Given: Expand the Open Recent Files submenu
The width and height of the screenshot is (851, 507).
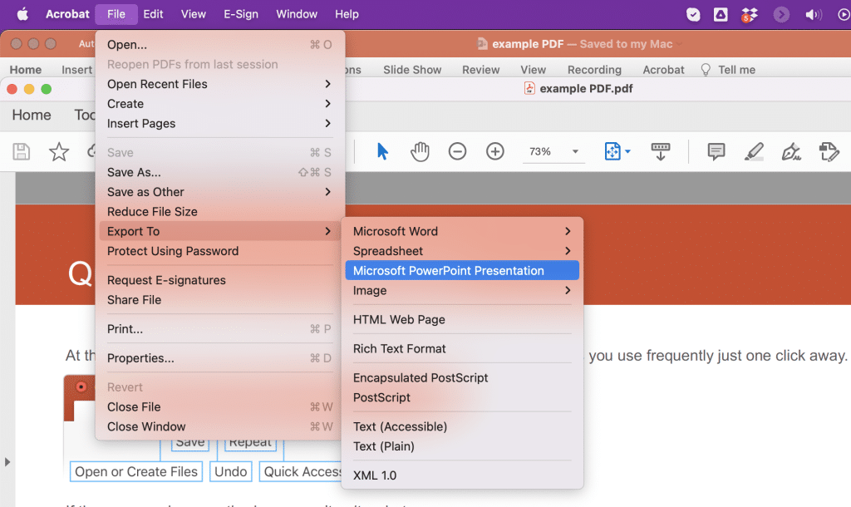Looking at the screenshot, I should point(327,84).
